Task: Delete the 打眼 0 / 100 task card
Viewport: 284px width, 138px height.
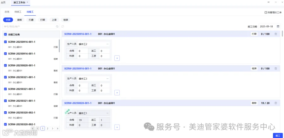Action: click(276, 34)
